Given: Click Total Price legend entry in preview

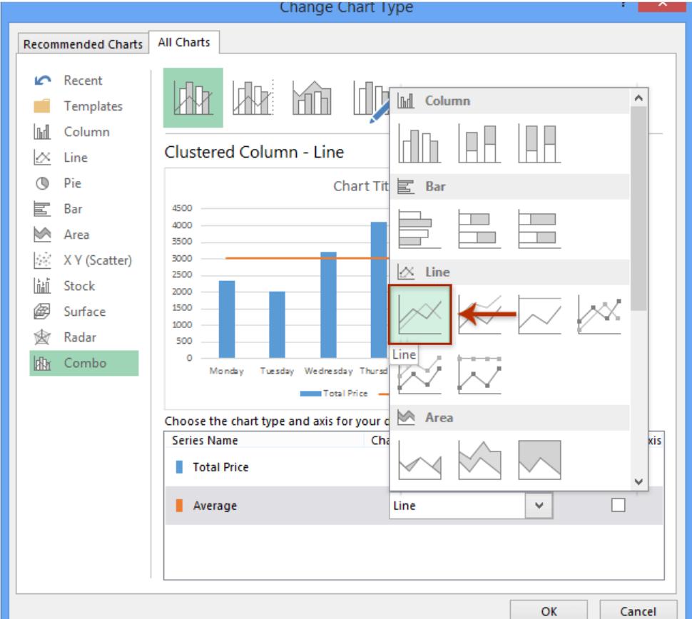Looking at the screenshot, I should [x=334, y=393].
